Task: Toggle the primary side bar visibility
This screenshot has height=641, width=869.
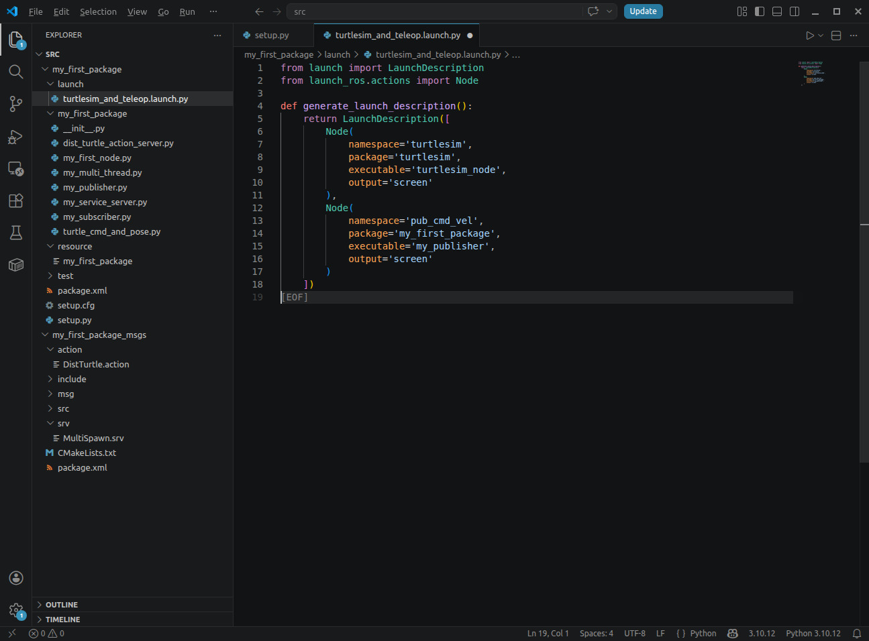Action: pos(760,11)
